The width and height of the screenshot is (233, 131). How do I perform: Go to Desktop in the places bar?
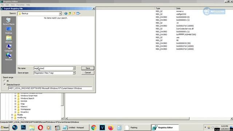[x=9, y=30]
